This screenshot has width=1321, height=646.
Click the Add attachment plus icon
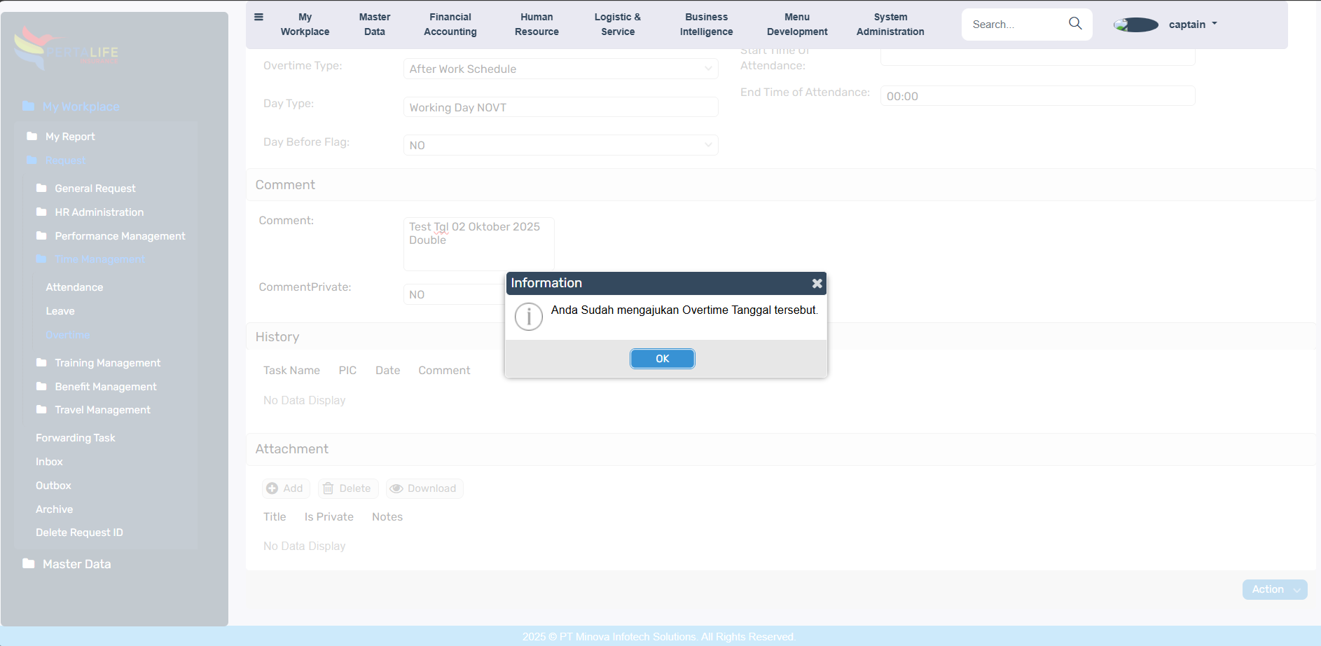[272, 488]
